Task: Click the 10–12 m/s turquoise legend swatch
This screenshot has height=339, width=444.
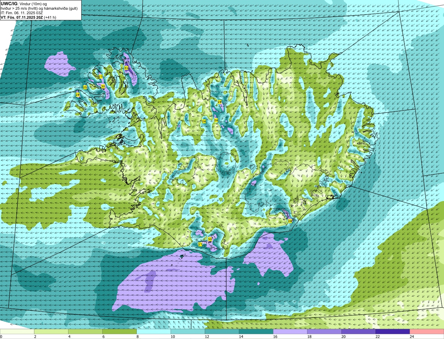Action: coord(188,331)
